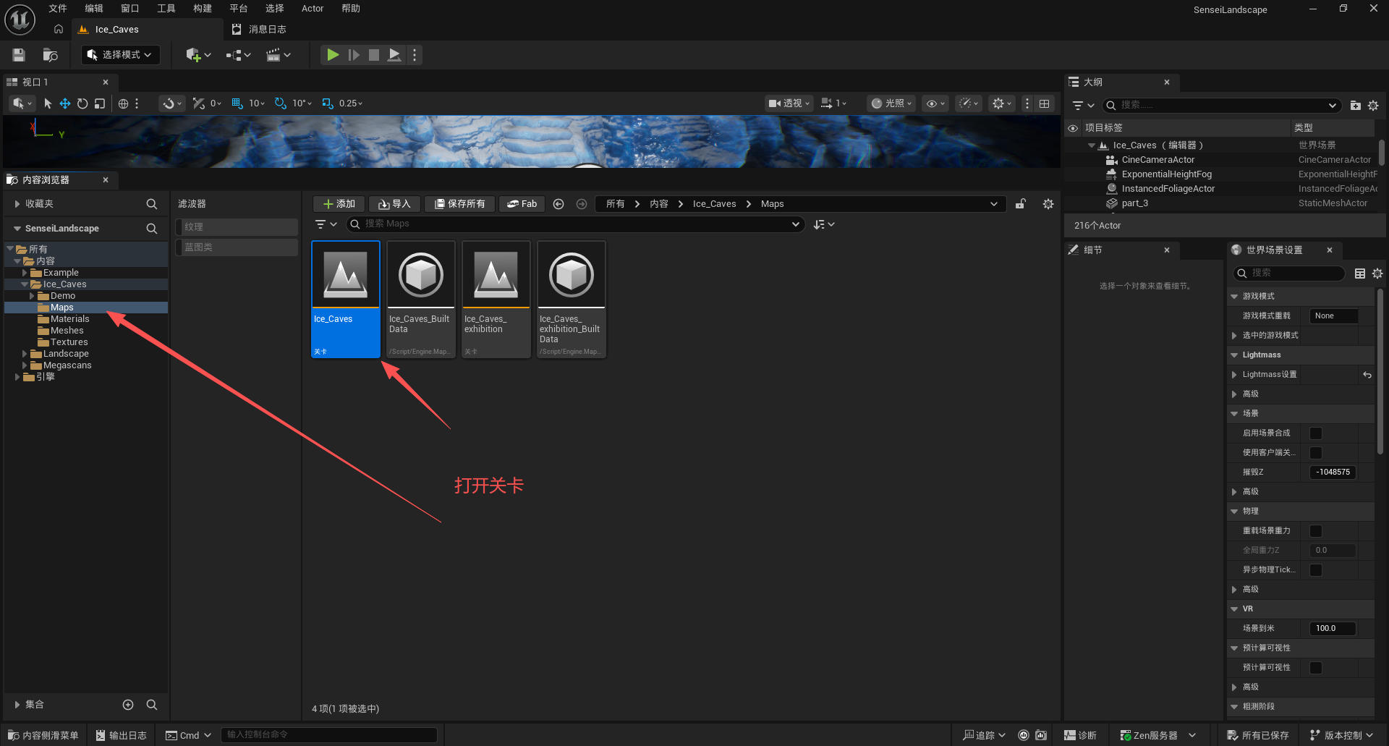Toggle the 使用客户端关 checkbox

(1316, 453)
